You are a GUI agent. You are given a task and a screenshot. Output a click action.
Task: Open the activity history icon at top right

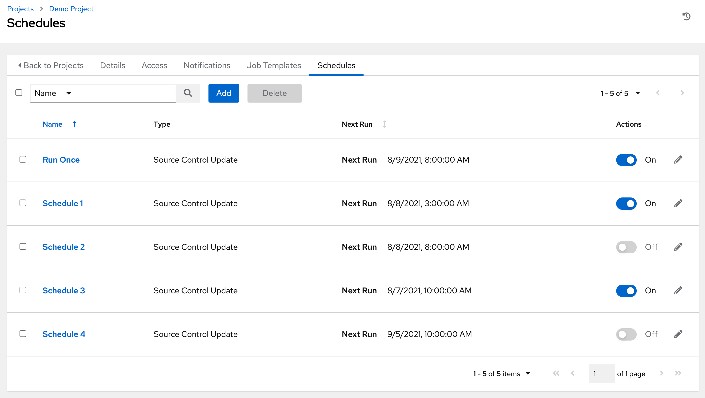687,17
